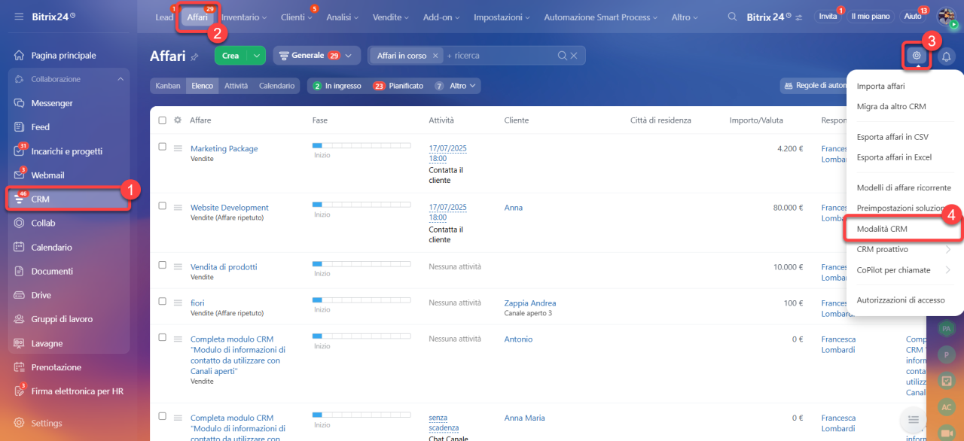The height and width of the screenshot is (441, 964).
Task: Open the Automazione Smart Process dropdown
Action: pos(601,17)
